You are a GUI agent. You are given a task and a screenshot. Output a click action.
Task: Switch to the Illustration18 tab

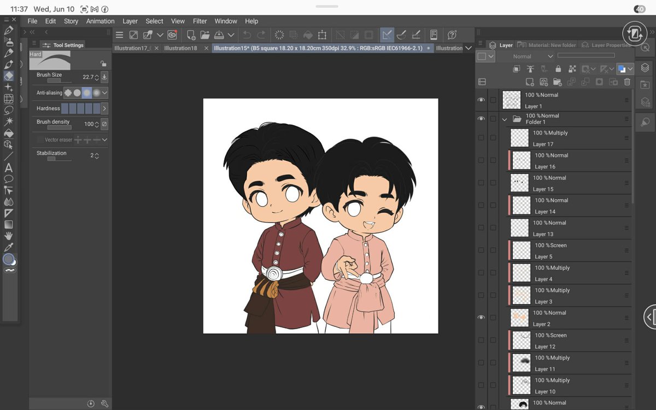click(x=180, y=48)
